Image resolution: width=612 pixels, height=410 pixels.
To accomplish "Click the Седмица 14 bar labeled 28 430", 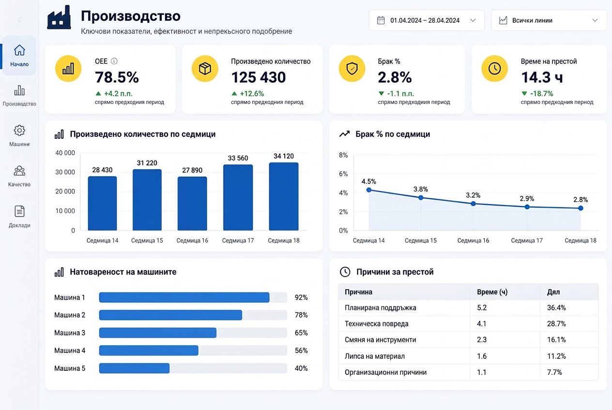I will [x=102, y=203].
